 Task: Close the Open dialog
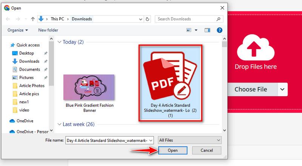point(222,8)
